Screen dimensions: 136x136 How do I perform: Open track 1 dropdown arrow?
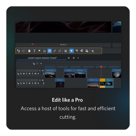click(40, 71)
